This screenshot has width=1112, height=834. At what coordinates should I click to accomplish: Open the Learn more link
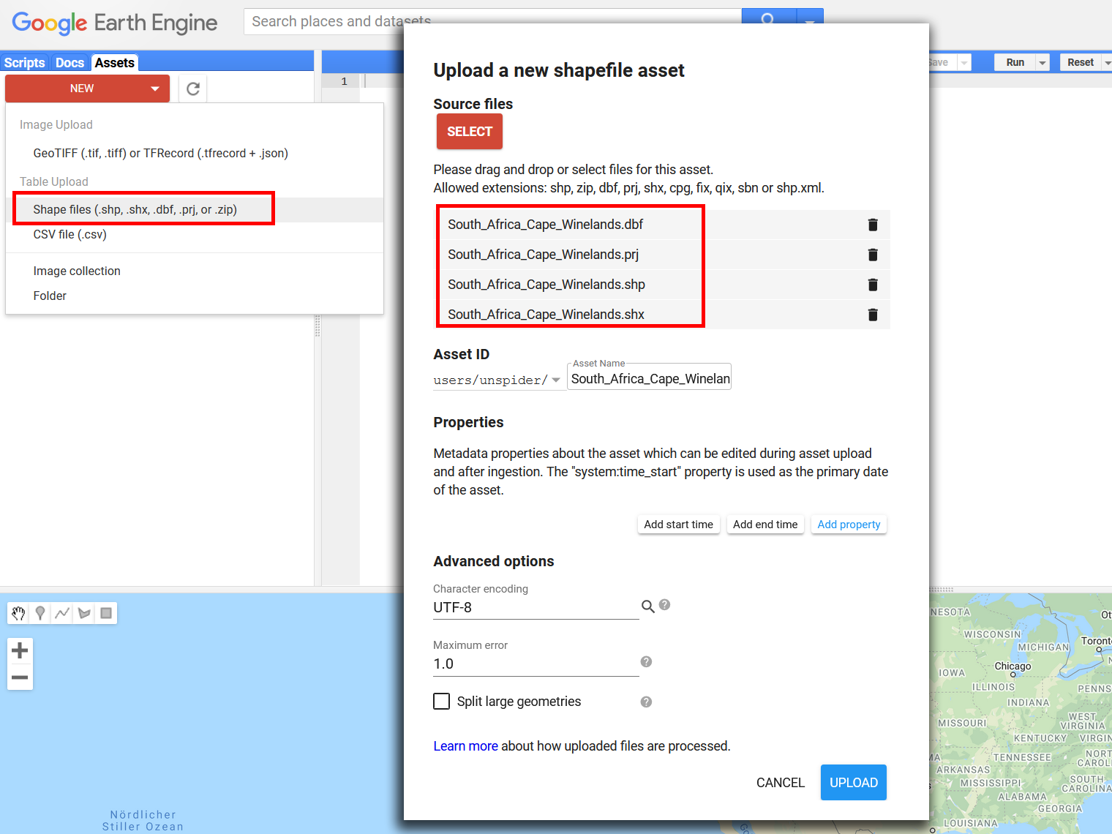(x=465, y=746)
